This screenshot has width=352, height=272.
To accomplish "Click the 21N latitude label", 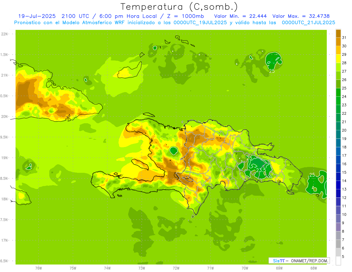I will click(5, 75).
